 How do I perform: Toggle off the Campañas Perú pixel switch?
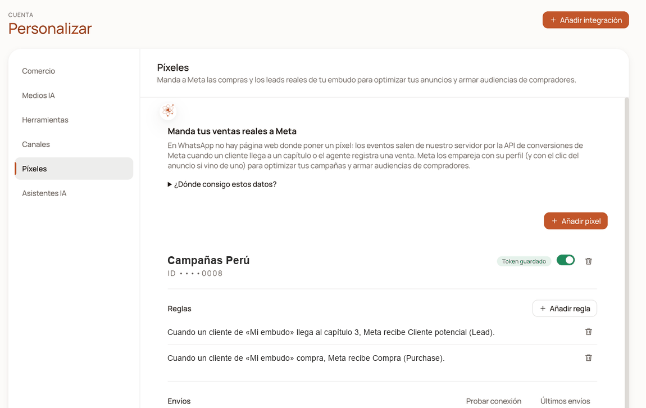(566, 260)
